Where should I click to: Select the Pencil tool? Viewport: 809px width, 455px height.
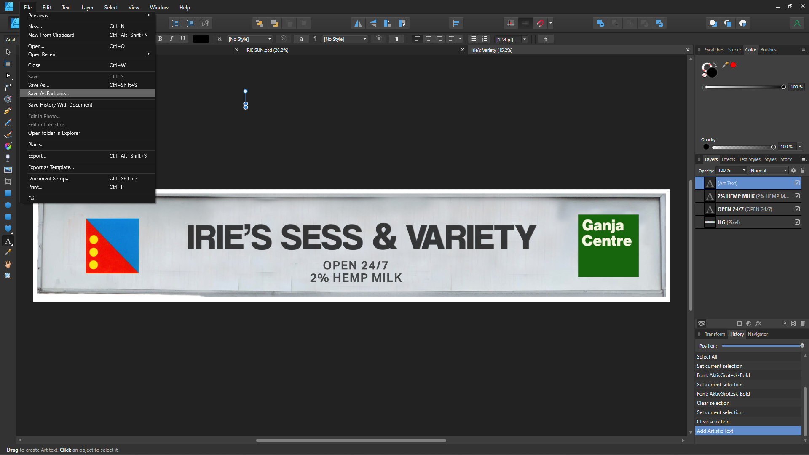coord(8,123)
